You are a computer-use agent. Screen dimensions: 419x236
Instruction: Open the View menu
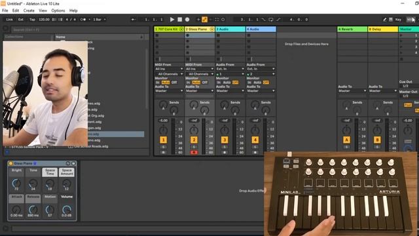coord(43,10)
